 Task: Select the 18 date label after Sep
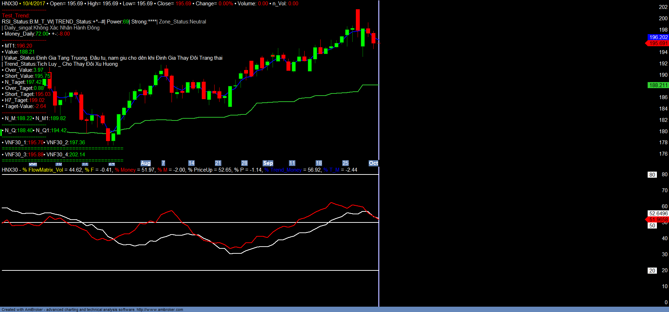pos(319,163)
